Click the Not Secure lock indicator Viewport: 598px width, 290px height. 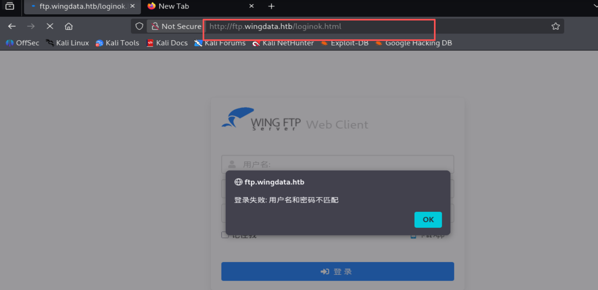click(x=176, y=26)
